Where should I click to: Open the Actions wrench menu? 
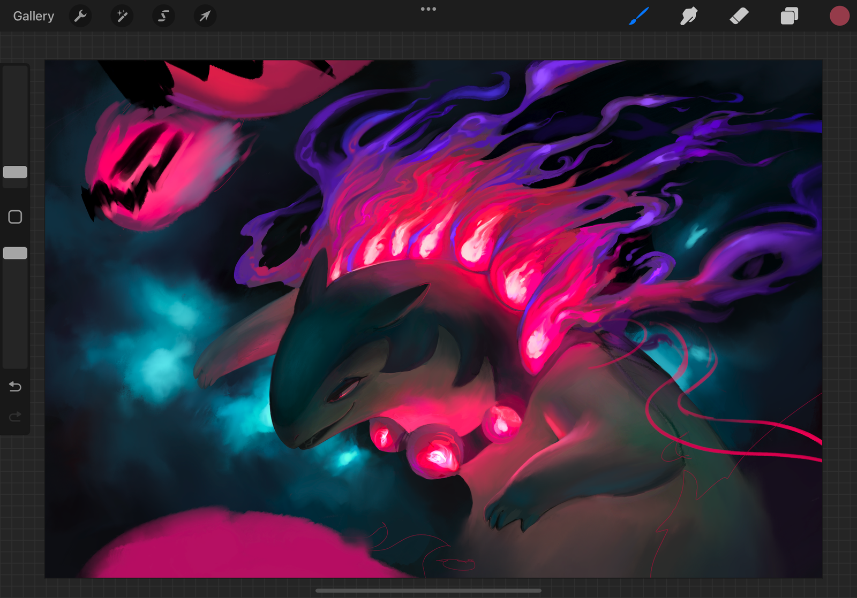tap(80, 16)
